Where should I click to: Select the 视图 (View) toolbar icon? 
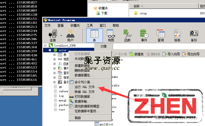point(111,35)
